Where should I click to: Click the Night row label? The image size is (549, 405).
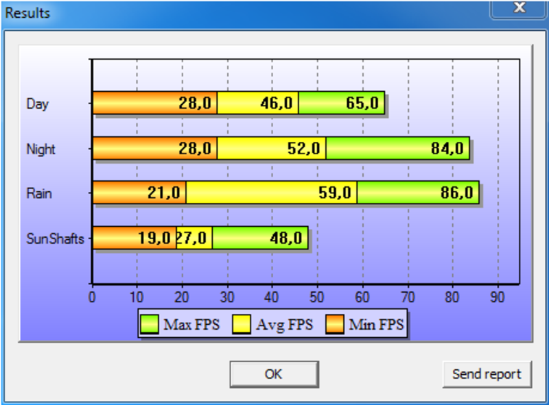pos(41,149)
